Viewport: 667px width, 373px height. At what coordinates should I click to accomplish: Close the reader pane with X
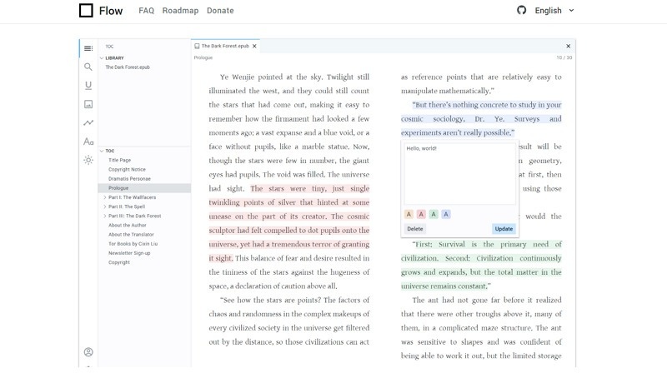[x=568, y=46]
